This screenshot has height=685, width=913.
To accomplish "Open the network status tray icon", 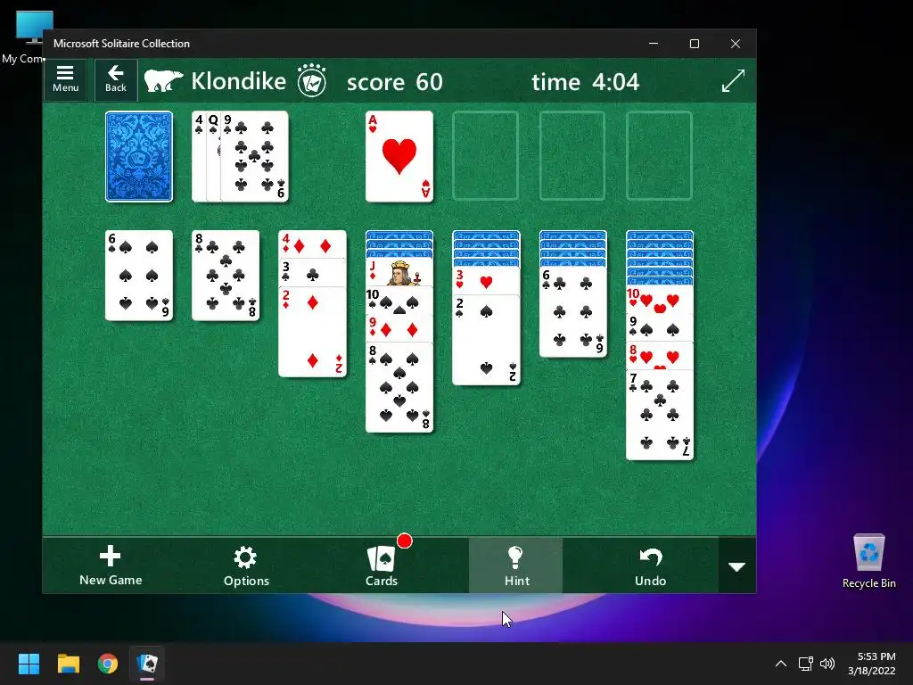I will click(806, 664).
